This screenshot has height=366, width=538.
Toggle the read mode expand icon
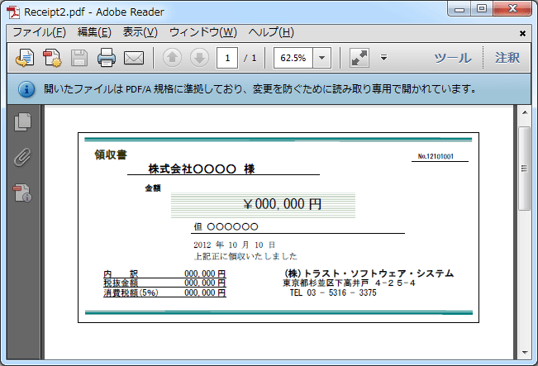point(359,58)
